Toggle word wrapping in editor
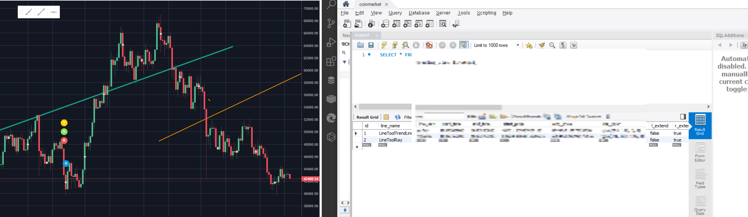 tap(574, 45)
